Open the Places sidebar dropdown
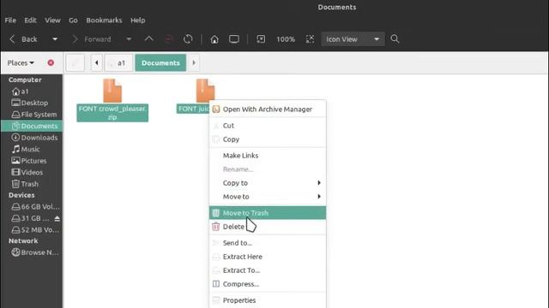This screenshot has width=549, height=308. [21, 62]
